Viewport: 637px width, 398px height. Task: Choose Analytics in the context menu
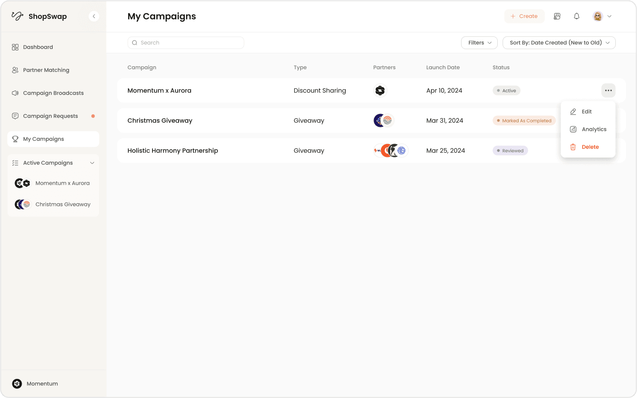point(594,129)
